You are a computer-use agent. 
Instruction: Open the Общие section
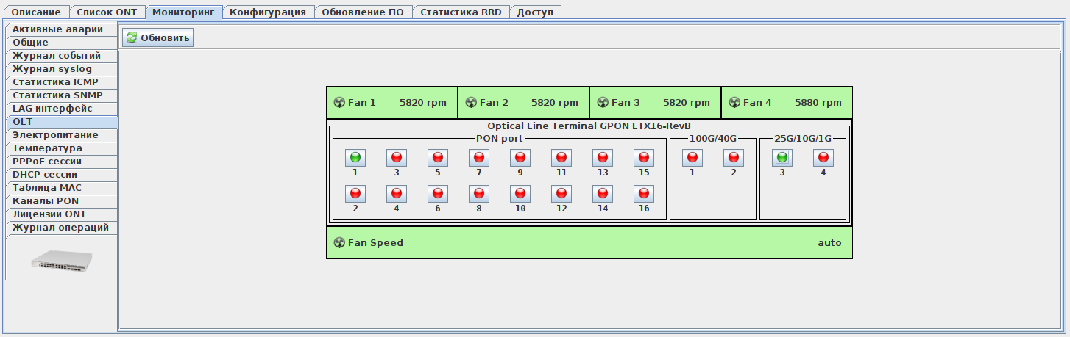tap(61, 43)
